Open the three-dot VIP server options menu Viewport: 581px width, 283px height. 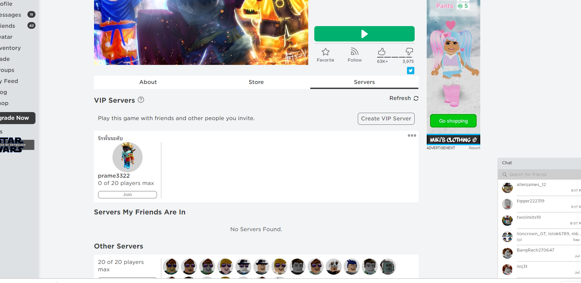click(412, 135)
